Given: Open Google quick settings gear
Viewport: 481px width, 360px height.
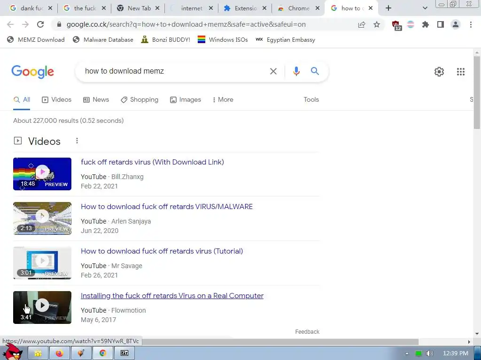Looking at the screenshot, I should [x=439, y=72].
